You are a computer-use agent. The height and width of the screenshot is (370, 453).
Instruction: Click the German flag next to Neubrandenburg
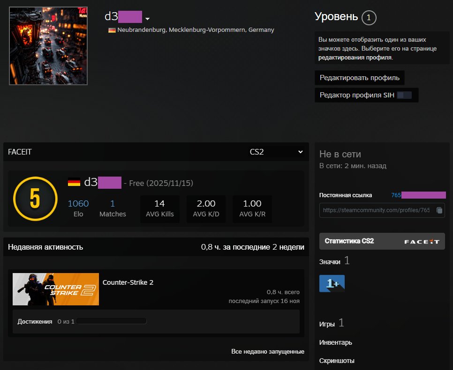[x=111, y=30]
